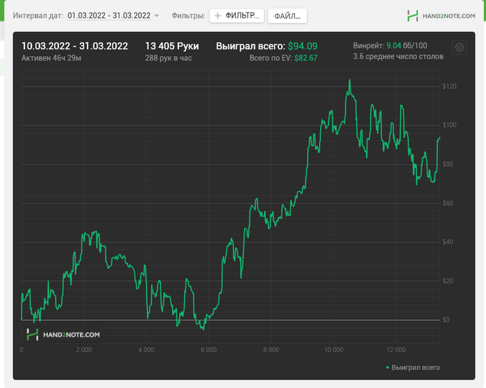Viewport: 486px width, 388px height.
Task: Click the $0 y-axis label
Action: point(446,320)
